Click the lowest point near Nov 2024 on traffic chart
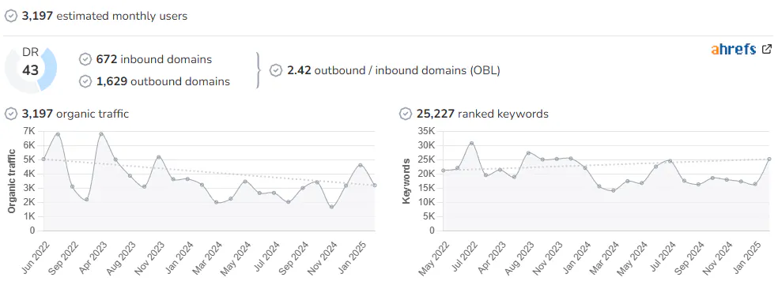This screenshot has width=778, height=285. coord(331,207)
